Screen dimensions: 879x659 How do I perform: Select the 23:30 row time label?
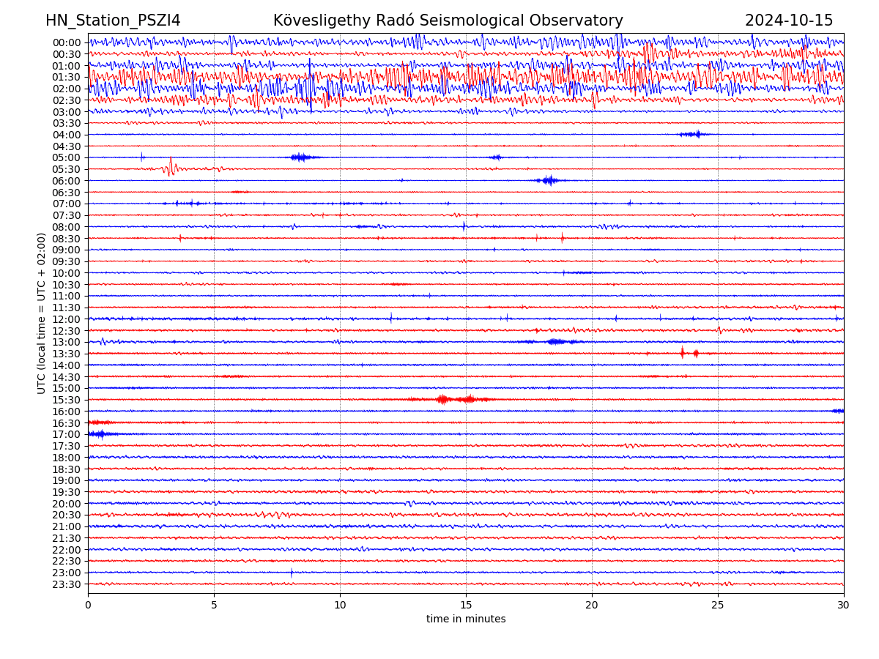pos(67,584)
